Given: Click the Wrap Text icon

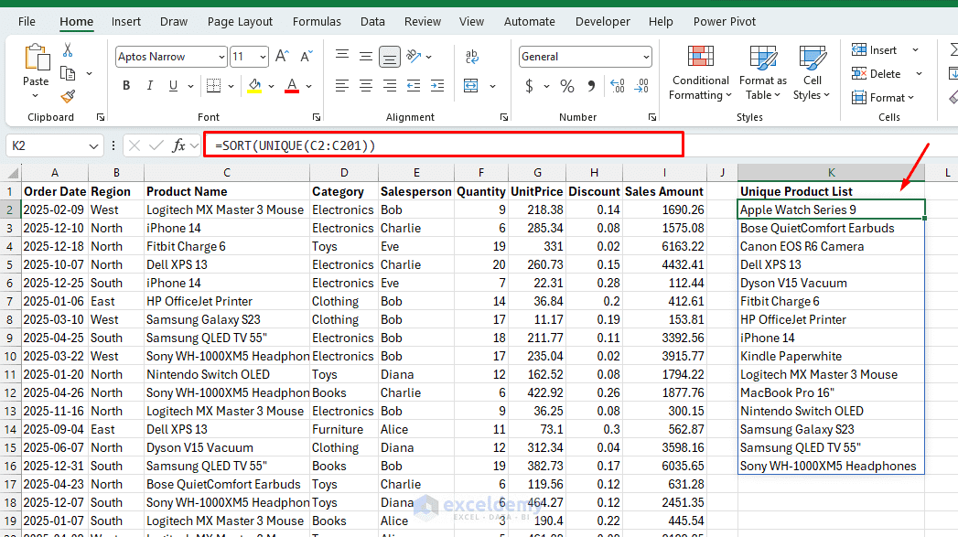Looking at the screenshot, I should [x=471, y=56].
